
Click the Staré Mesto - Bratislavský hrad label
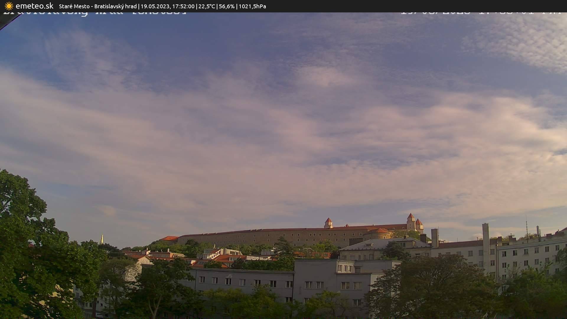97,6
